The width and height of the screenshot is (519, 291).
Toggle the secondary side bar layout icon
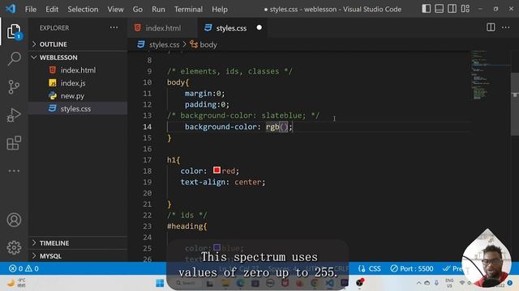452,9
